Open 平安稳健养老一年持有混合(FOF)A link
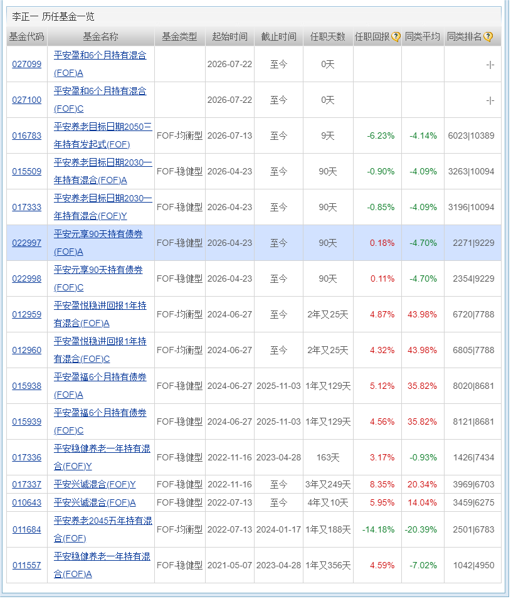The image size is (511, 599). (102, 565)
